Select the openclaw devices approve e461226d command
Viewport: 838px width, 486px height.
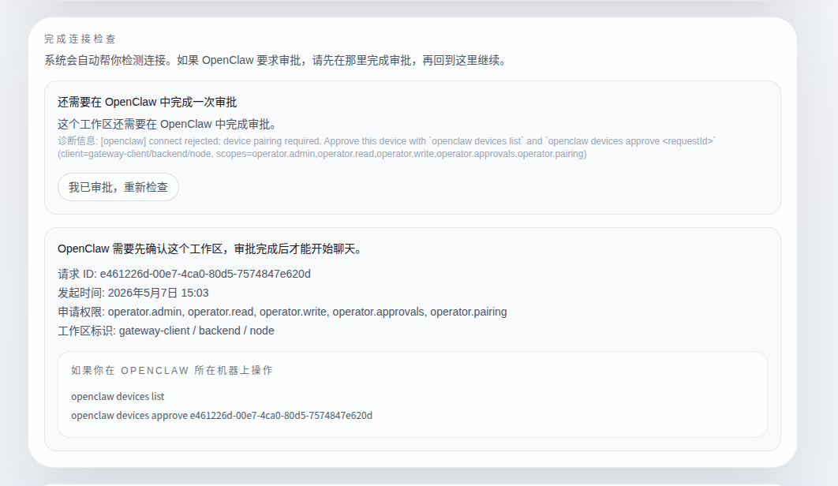point(222,416)
